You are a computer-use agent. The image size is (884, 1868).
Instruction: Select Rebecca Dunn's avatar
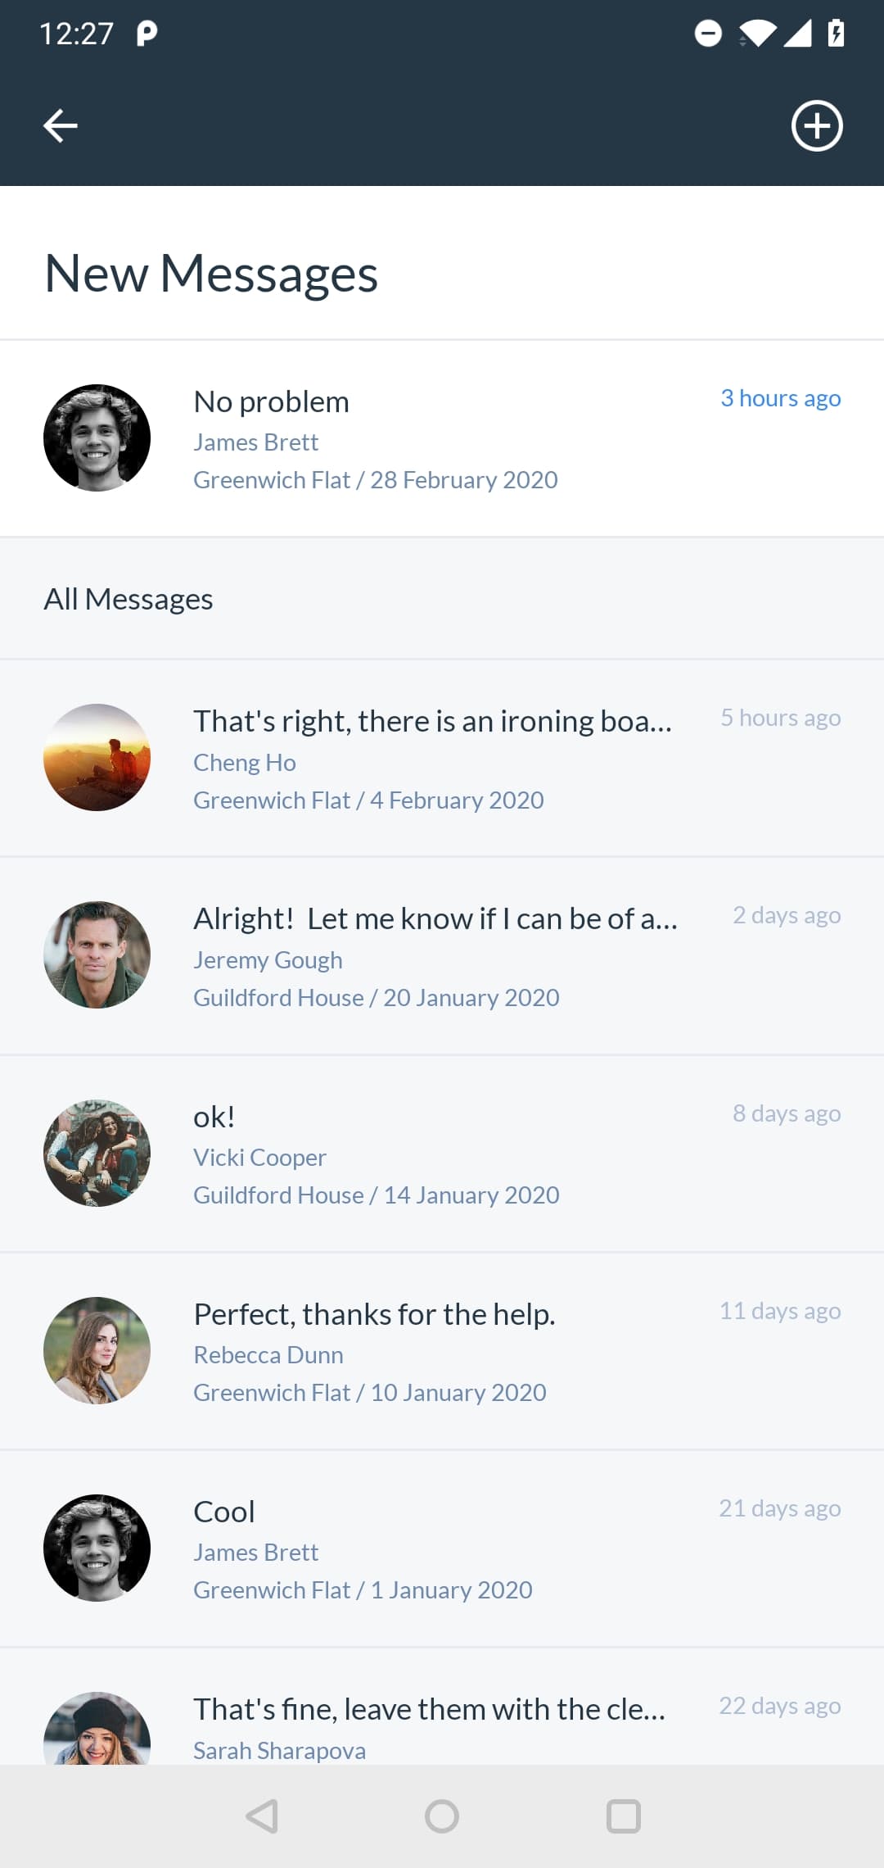point(97,1350)
